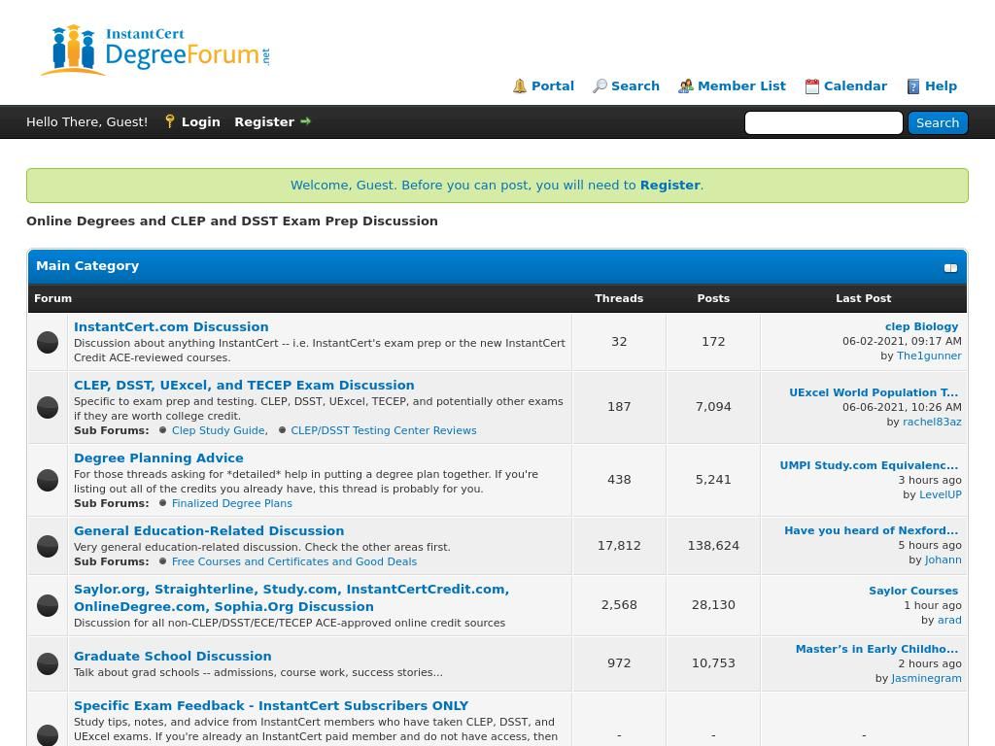995x746 pixels.
Task: Click the key icon beside Login
Action: [x=169, y=121]
